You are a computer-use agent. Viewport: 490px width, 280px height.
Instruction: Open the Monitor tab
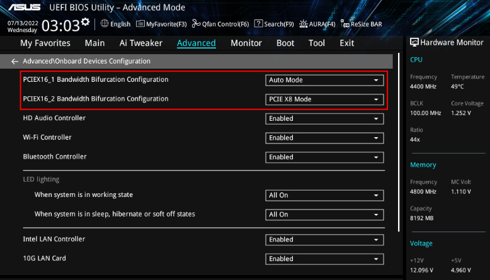(x=246, y=43)
